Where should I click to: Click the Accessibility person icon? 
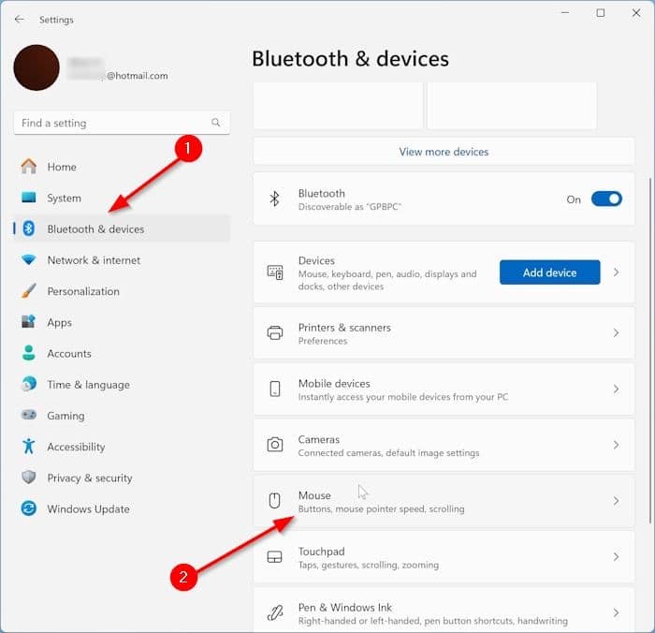point(29,447)
